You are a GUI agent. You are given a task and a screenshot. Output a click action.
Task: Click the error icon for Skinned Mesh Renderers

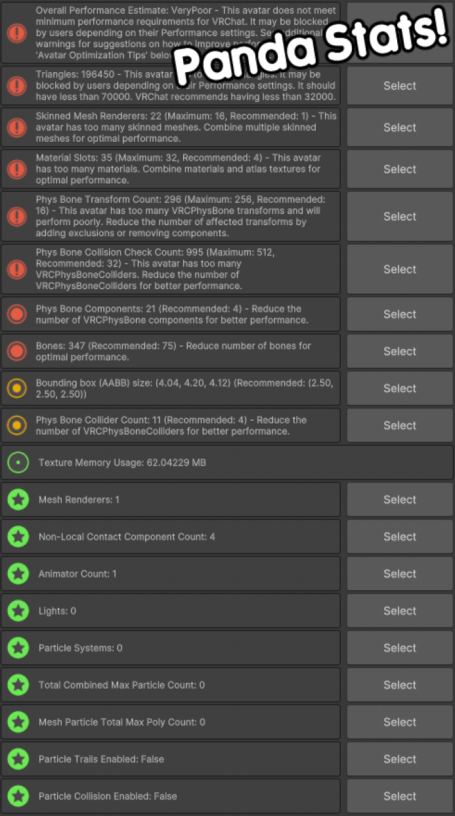17,127
